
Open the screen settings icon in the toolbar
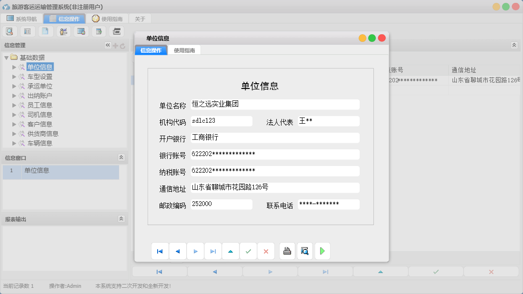click(81, 31)
